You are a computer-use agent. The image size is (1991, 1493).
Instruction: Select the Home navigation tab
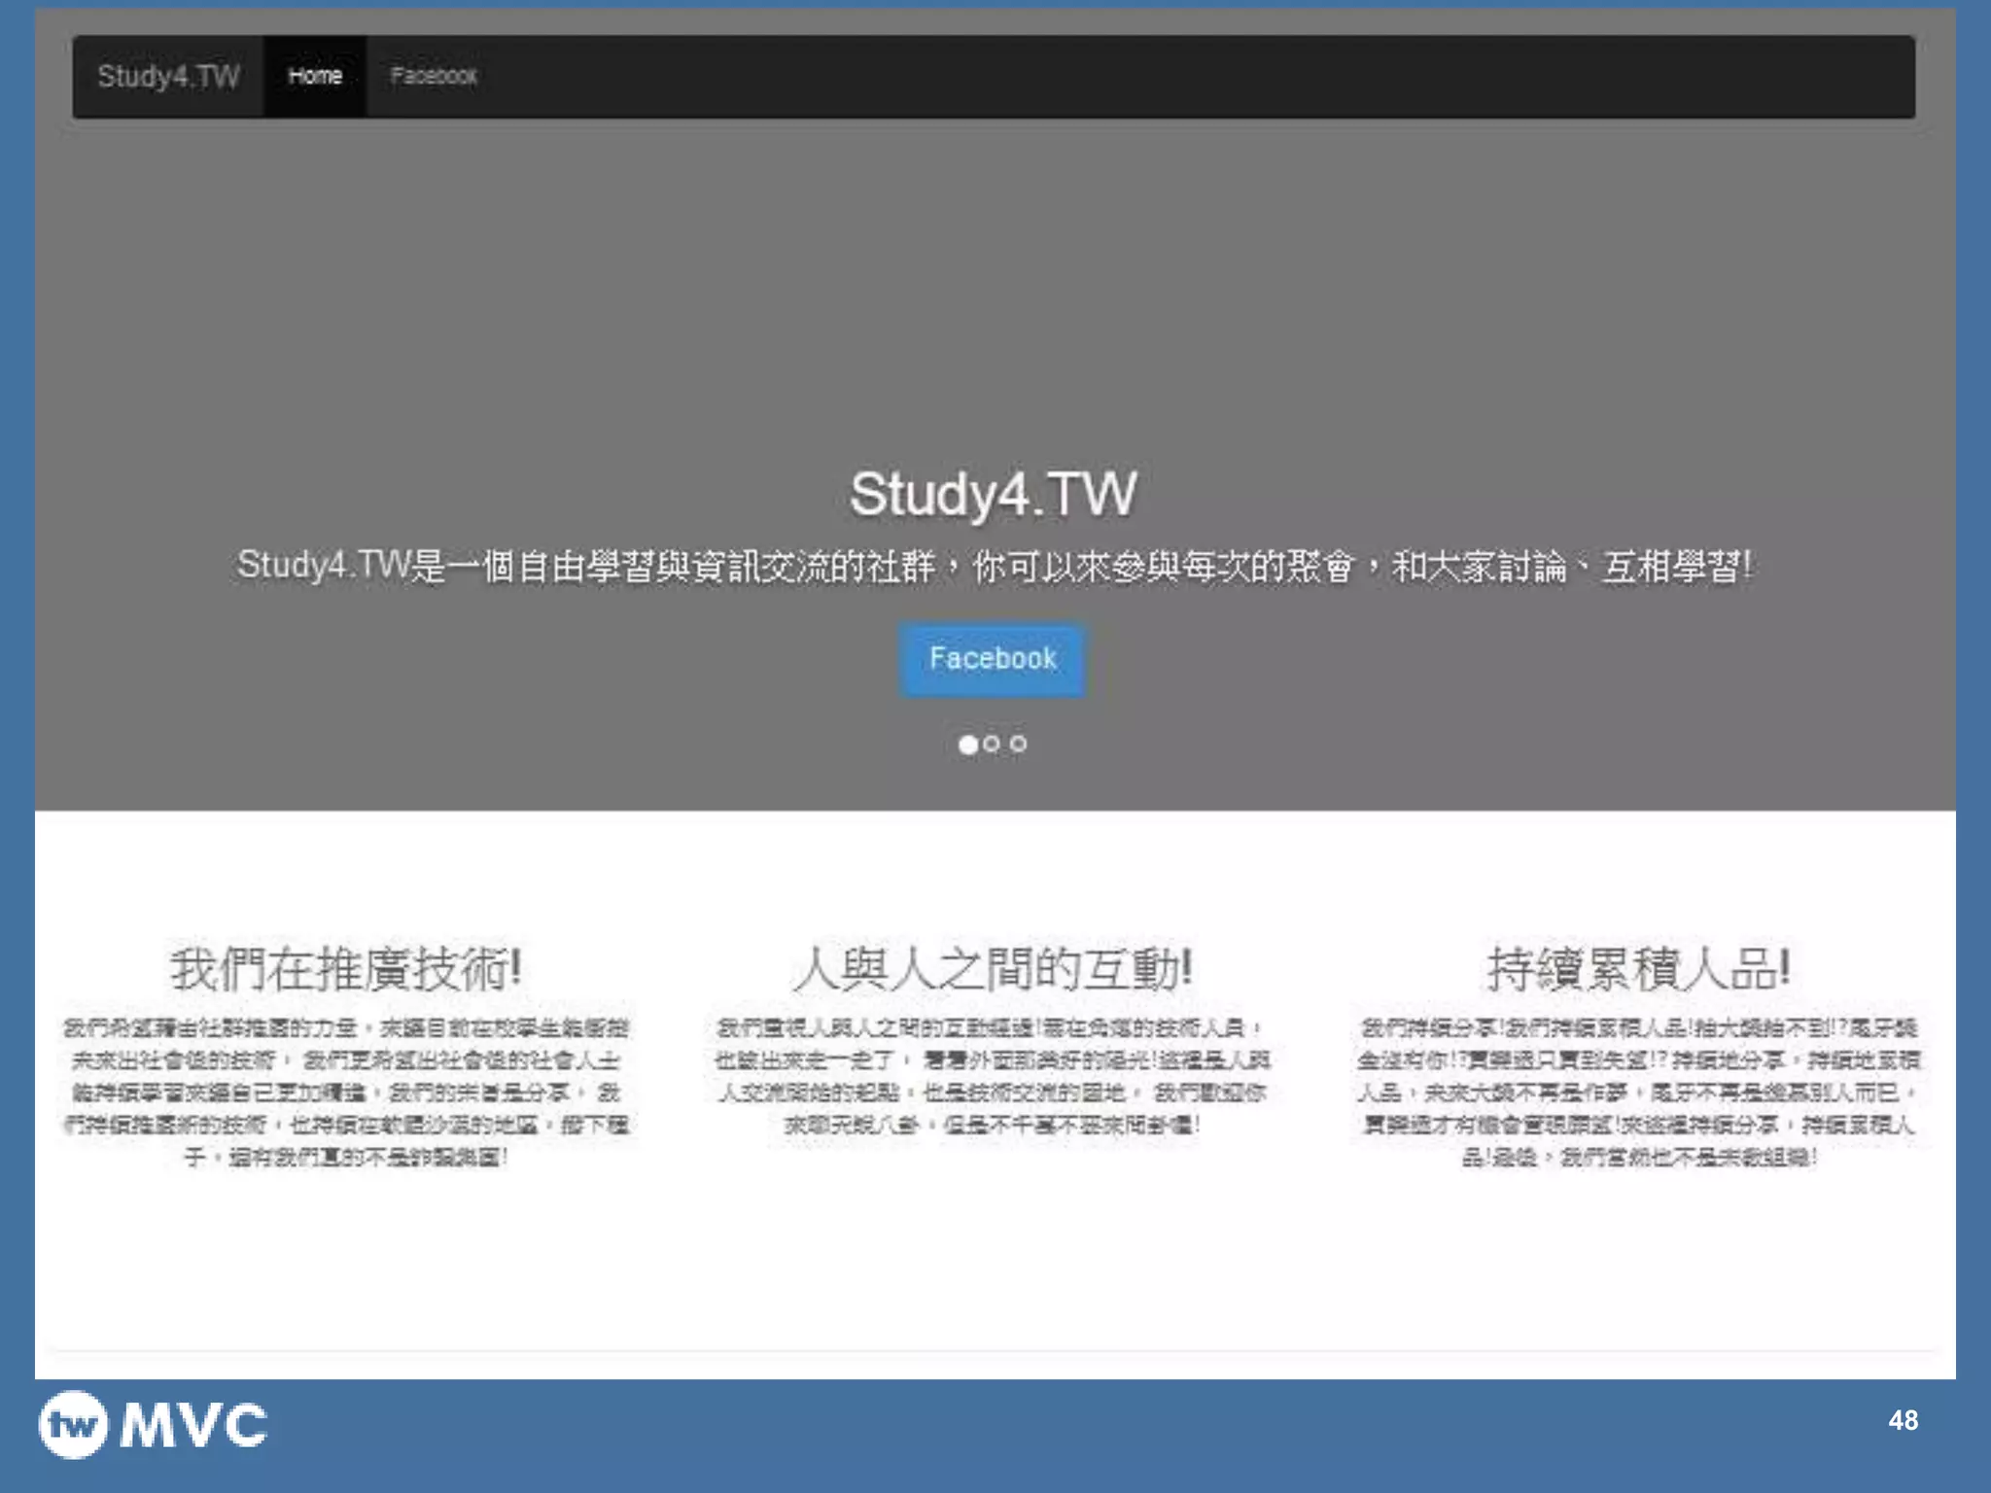click(x=315, y=76)
